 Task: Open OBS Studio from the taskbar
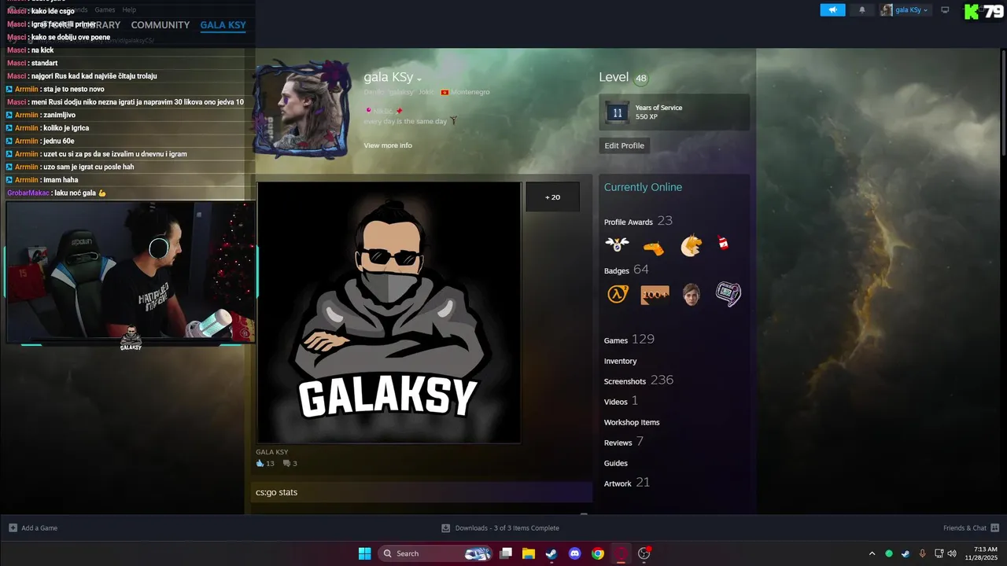[x=644, y=553]
